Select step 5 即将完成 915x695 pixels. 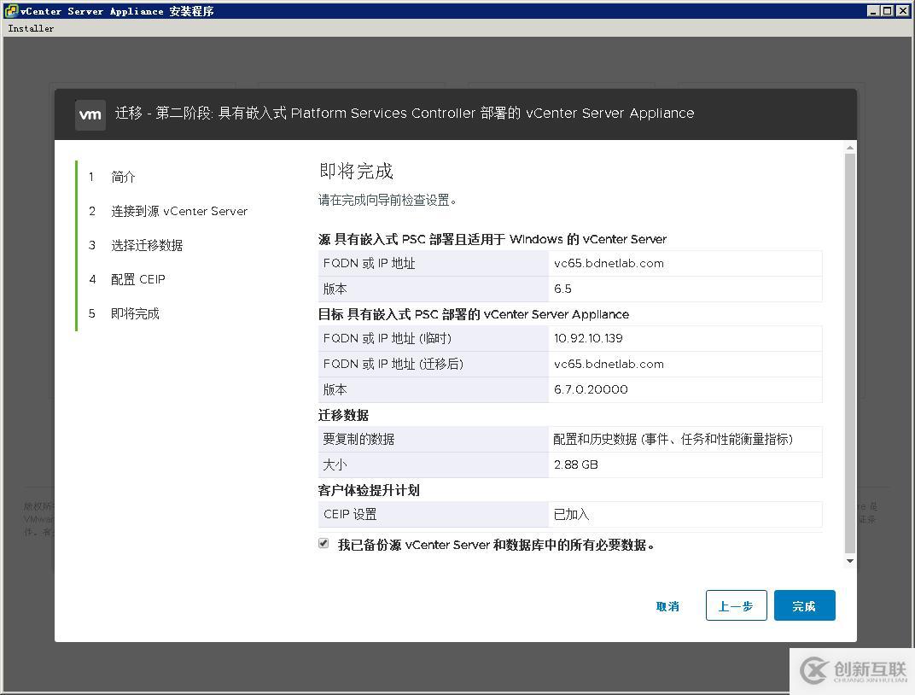point(135,313)
